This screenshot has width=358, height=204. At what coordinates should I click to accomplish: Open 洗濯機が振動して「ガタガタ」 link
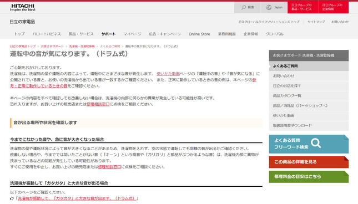(77, 198)
